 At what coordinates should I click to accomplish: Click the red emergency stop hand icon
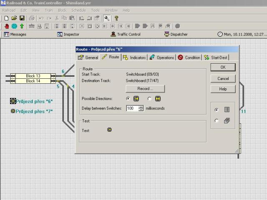pos(7,26)
